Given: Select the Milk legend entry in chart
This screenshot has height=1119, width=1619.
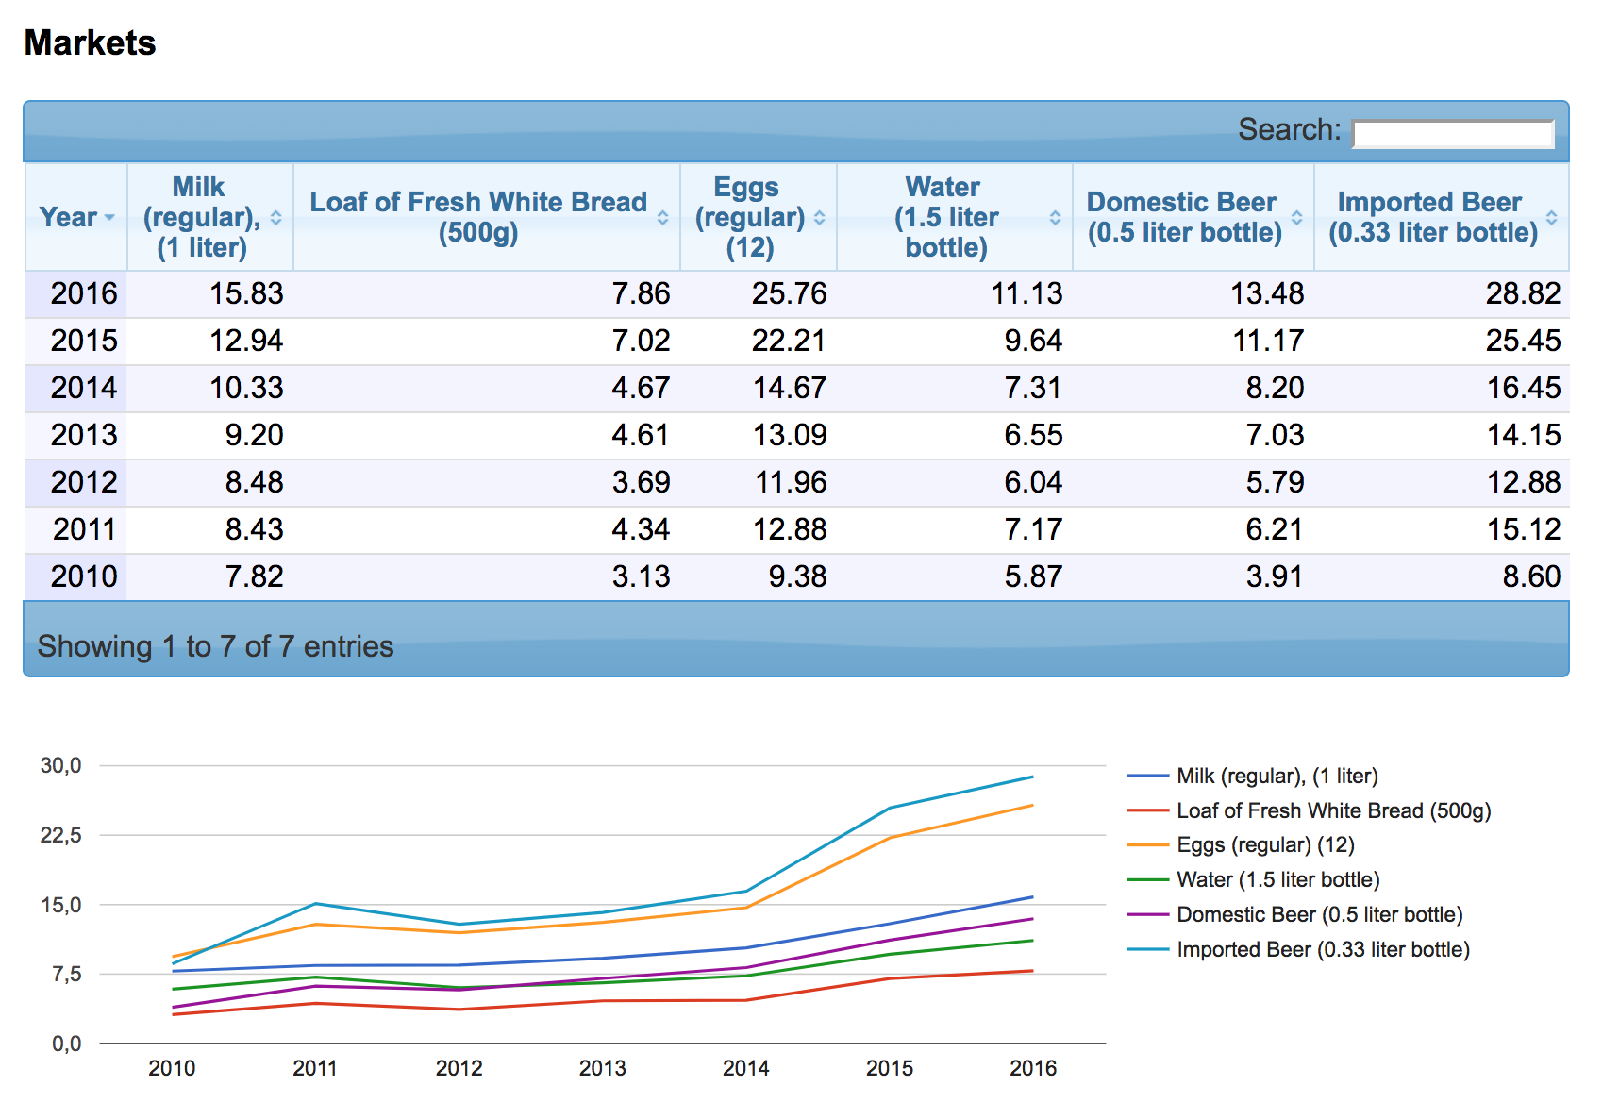Looking at the screenshot, I should (x=1277, y=776).
